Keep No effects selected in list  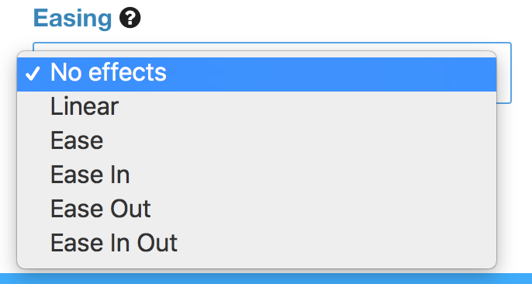coord(257,74)
